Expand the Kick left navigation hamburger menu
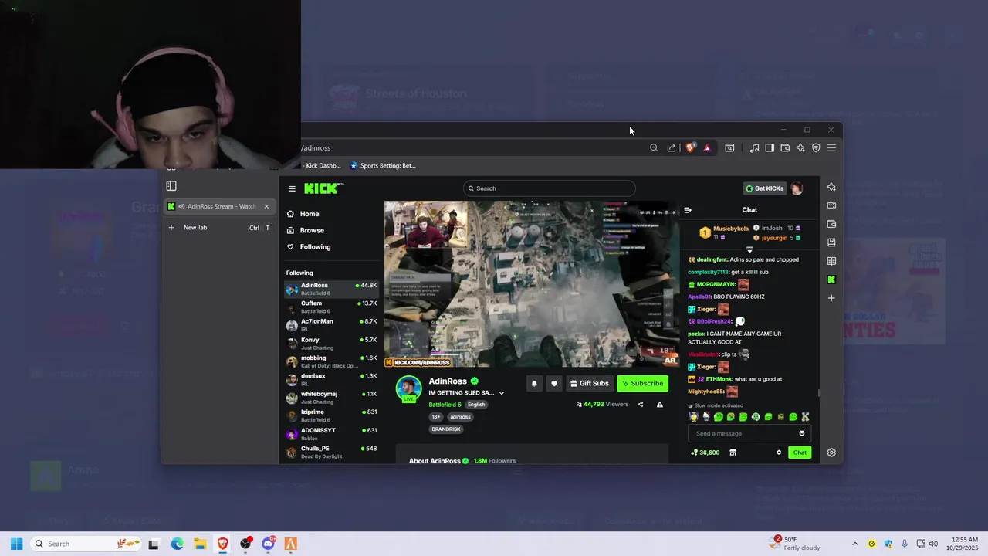 pos(292,188)
